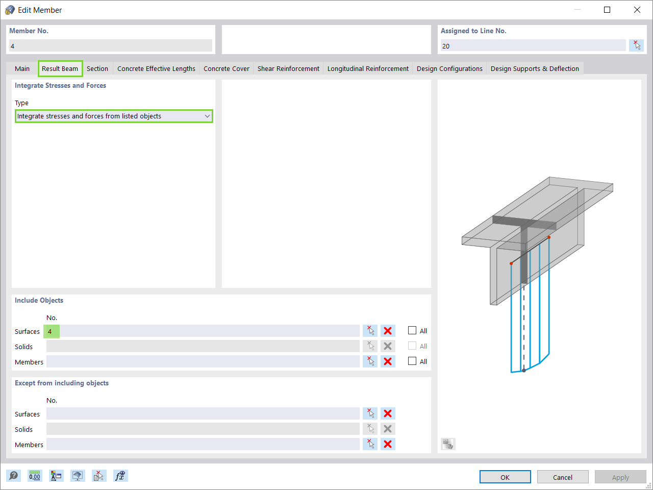Click the fourth bottom toolbar view icon

click(x=78, y=476)
